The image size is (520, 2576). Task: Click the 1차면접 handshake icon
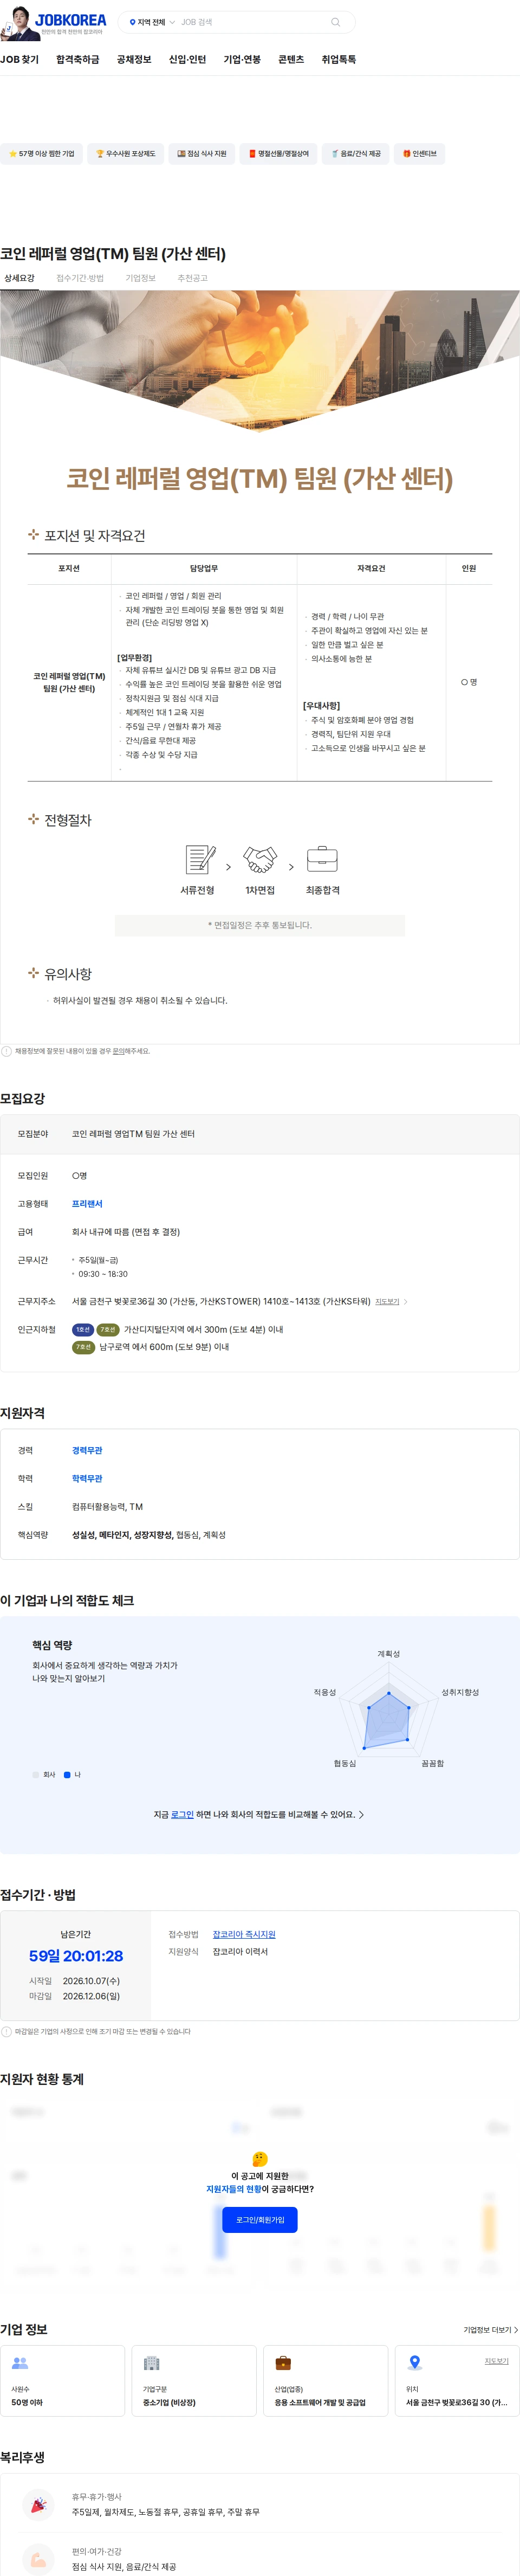[260, 859]
